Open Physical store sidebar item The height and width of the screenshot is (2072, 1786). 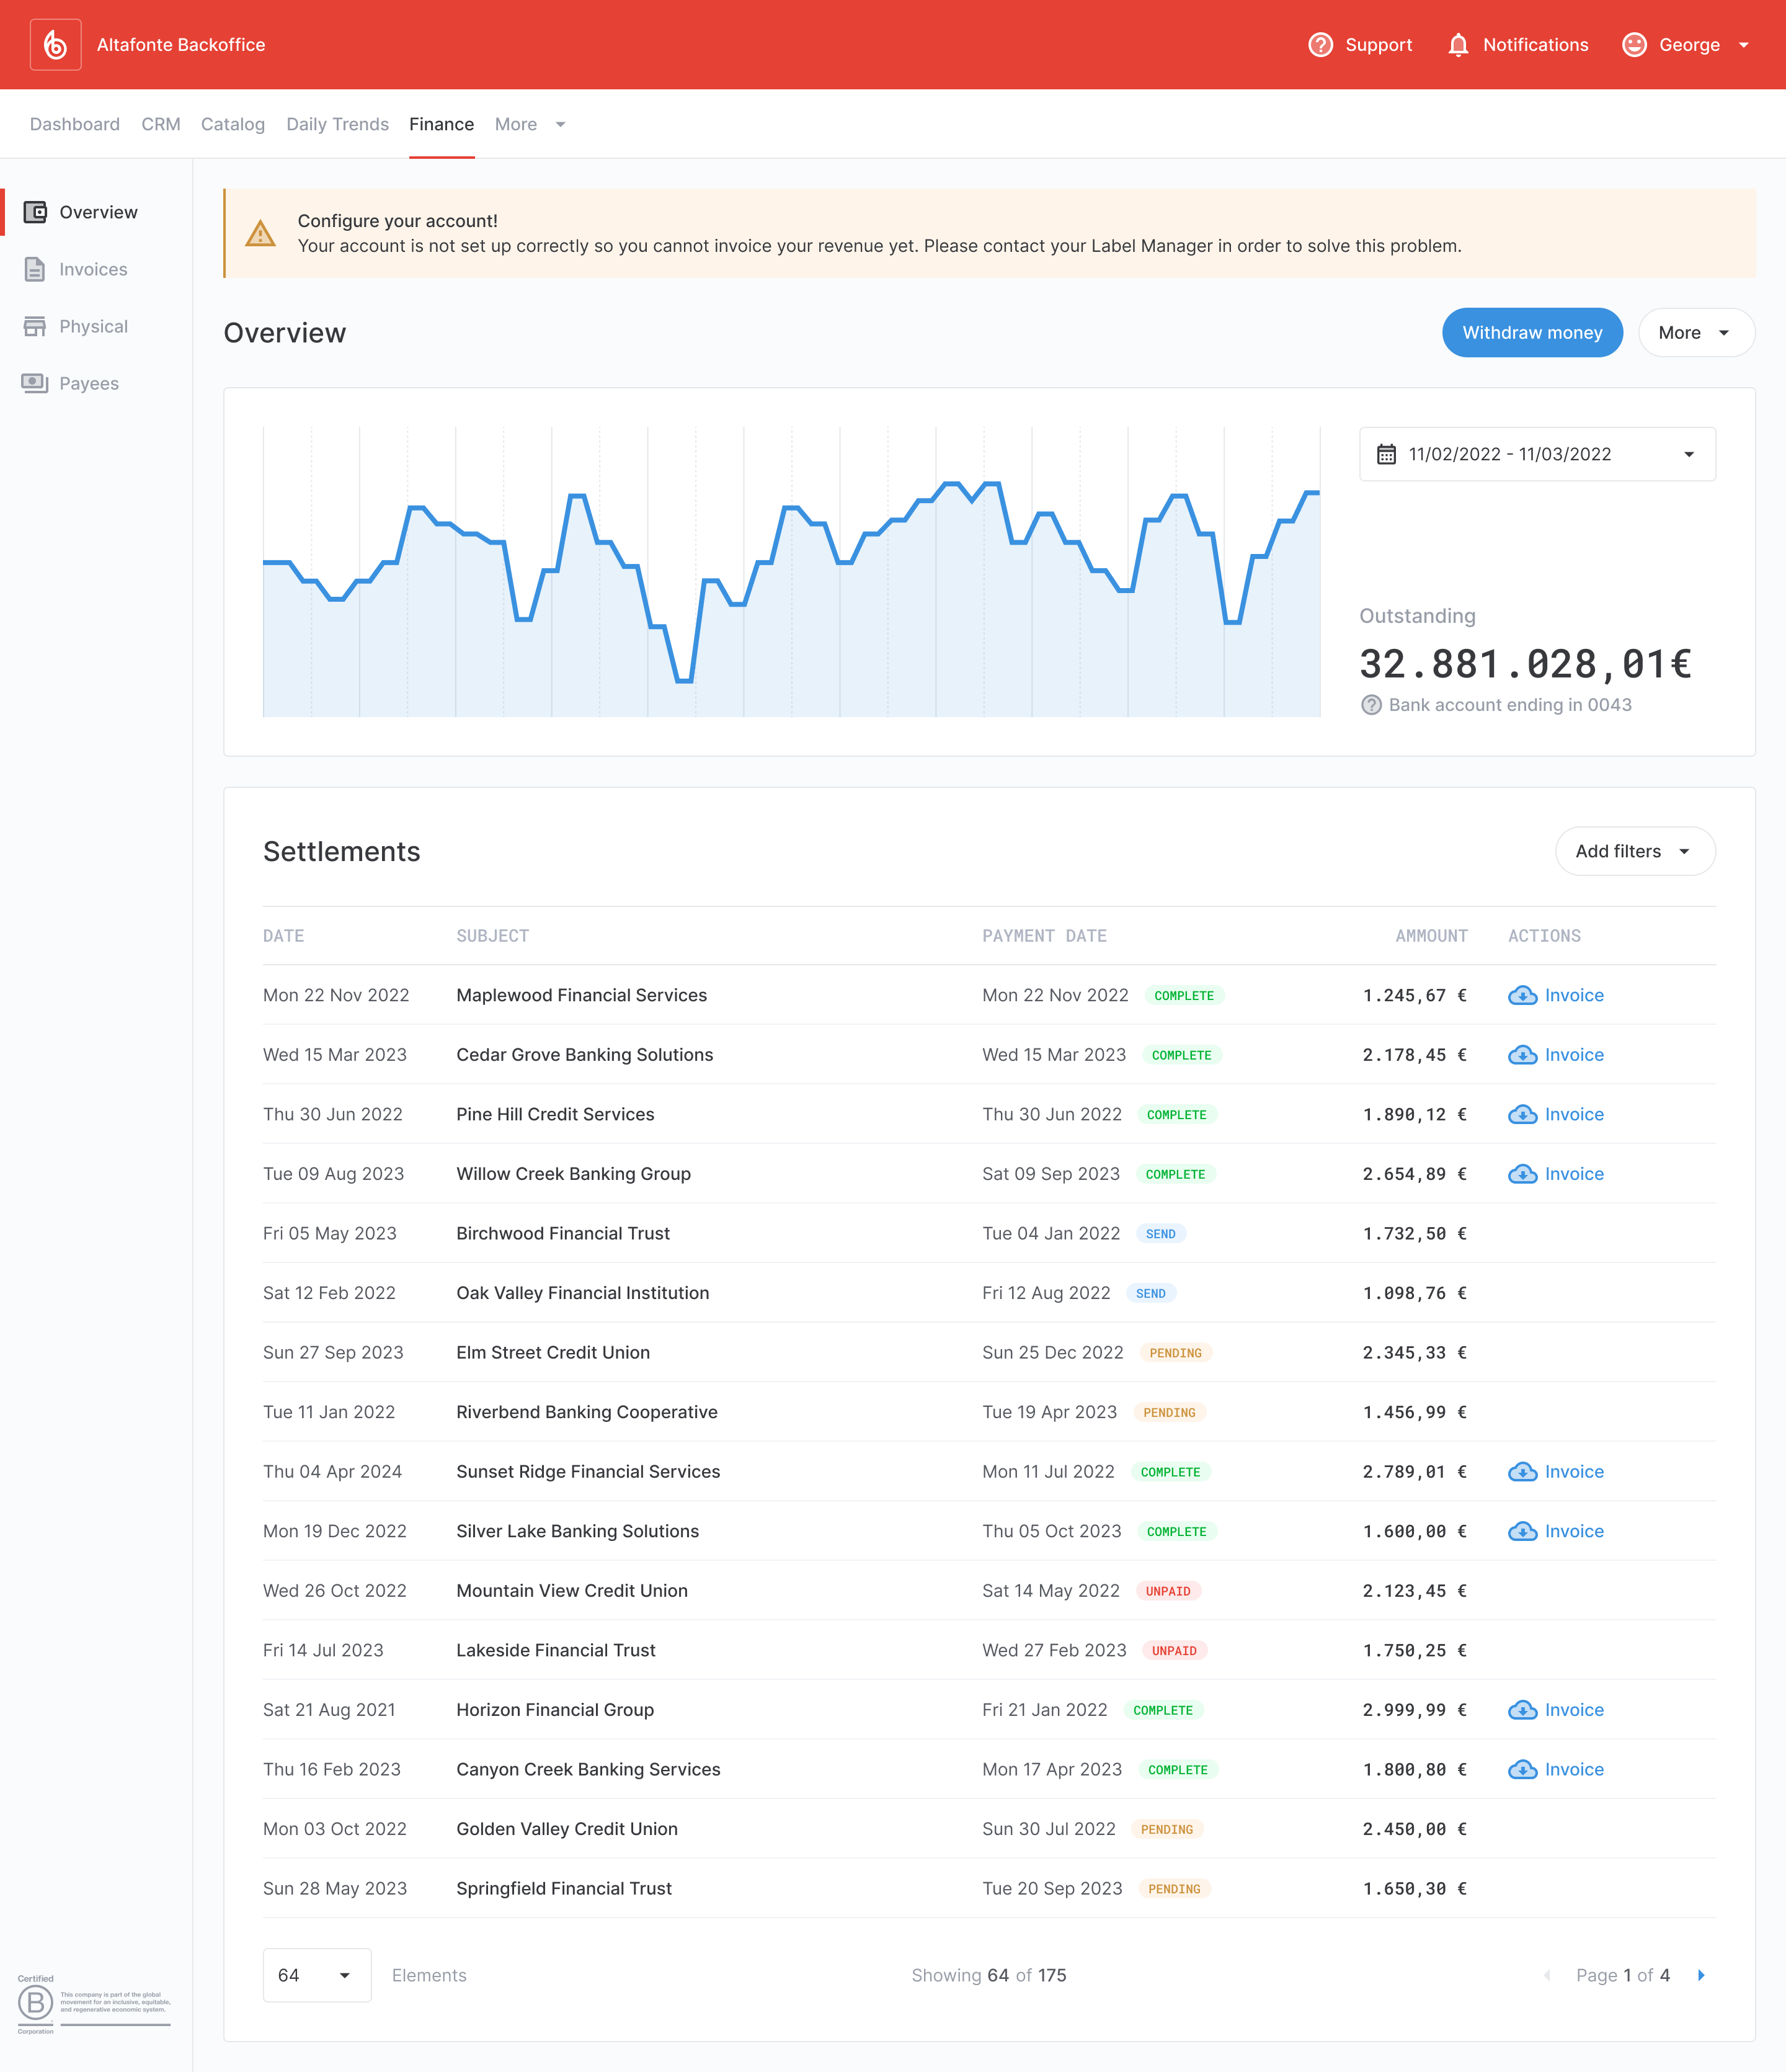coord(92,326)
